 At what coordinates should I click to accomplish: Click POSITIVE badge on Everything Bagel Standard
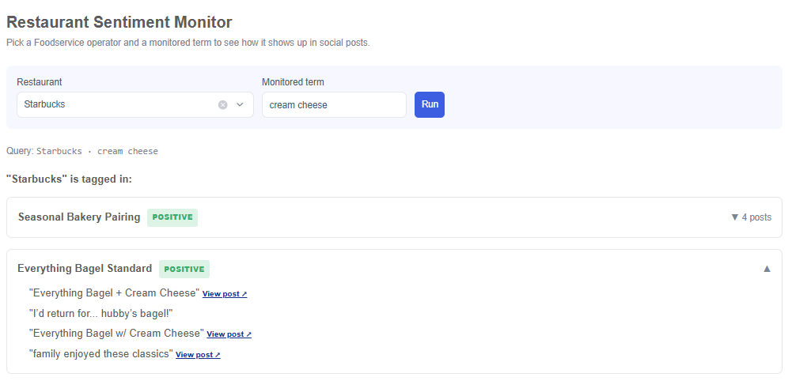pos(184,269)
